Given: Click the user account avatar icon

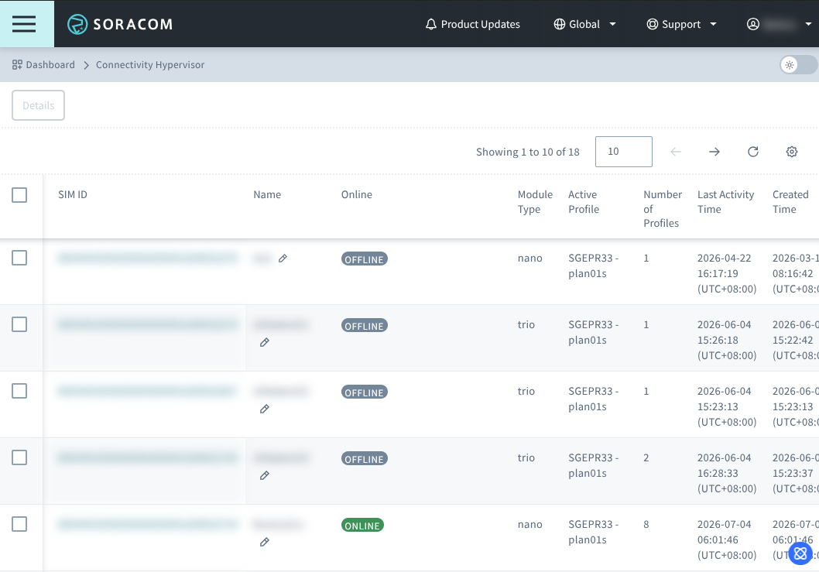Looking at the screenshot, I should coord(752,24).
